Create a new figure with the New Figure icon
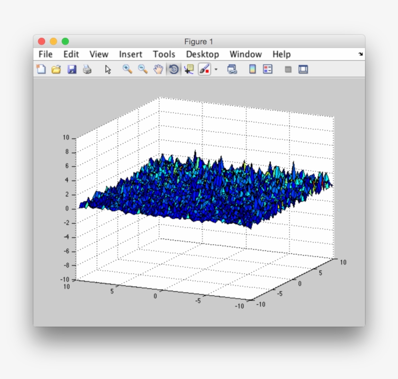Viewport: 398px width, 379px height. coord(41,69)
